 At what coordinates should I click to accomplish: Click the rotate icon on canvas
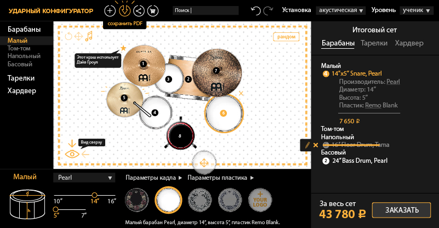[x=69, y=36]
